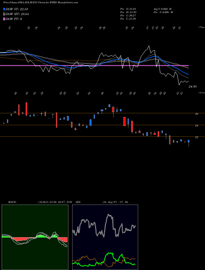The width and height of the screenshot is (205, 270).
Task: Click the 'Pre V: 0.006 M' volume text
Action: click(x=164, y=12)
